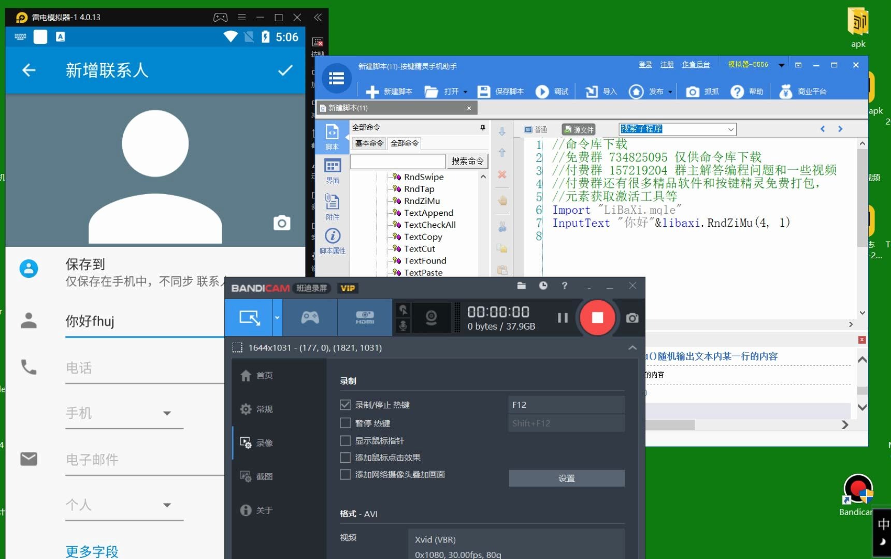This screenshot has height=559, width=891.
Task: Open the 脚本属性 script properties panel
Action: click(332, 241)
